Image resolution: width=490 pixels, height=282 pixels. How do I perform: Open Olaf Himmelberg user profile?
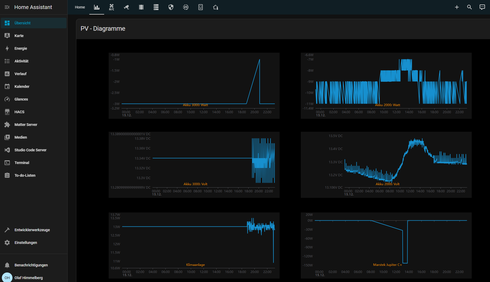(x=28, y=278)
